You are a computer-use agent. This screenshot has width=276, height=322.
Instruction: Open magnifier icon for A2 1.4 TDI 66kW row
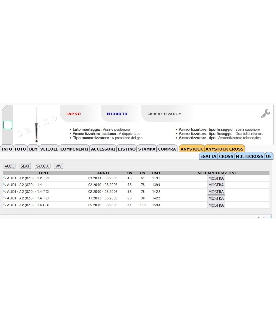pos(4,198)
